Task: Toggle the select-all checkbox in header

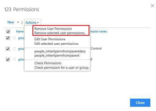Action: tap(8, 32)
